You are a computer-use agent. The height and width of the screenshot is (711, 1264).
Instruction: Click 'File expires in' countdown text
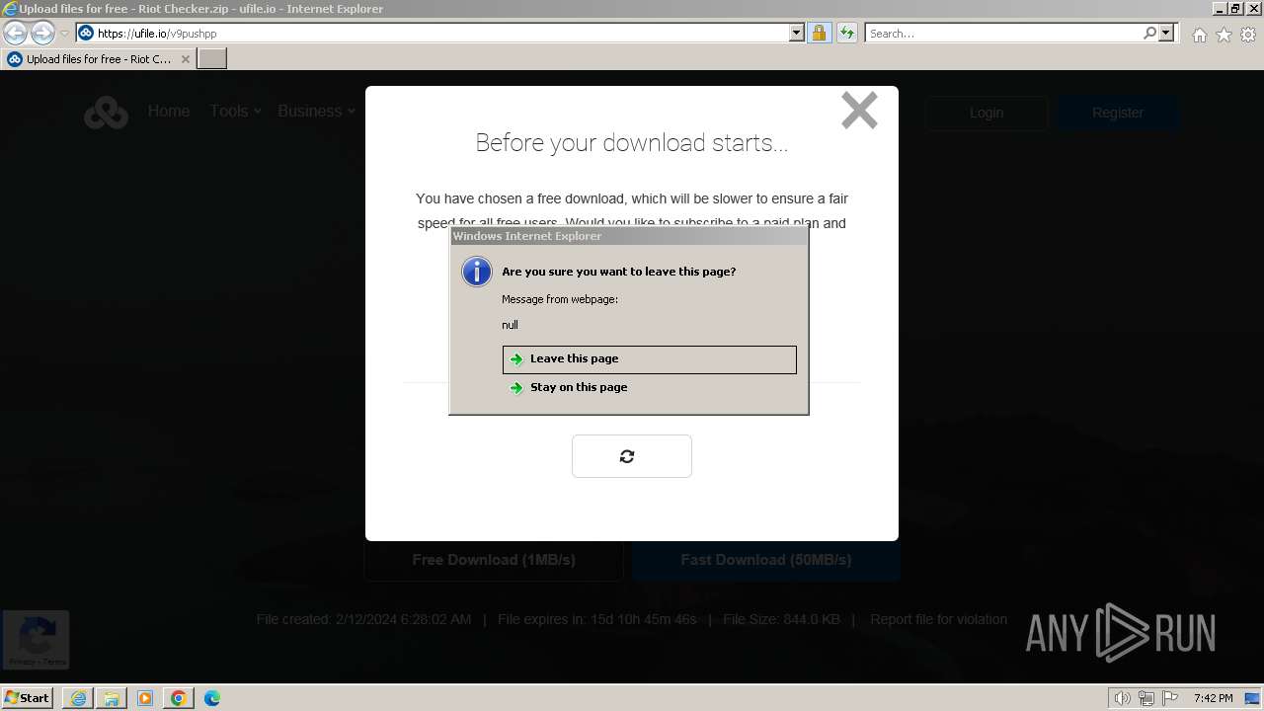click(x=597, y=619)
